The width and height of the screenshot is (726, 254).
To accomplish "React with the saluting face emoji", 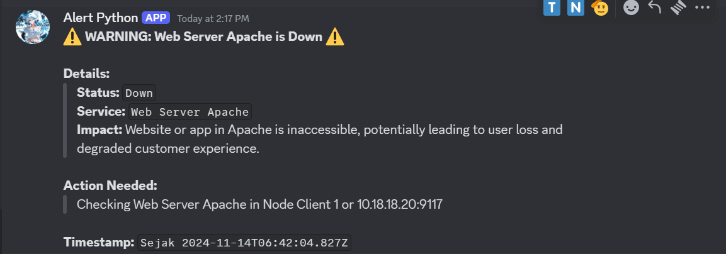I will (599, 8).
